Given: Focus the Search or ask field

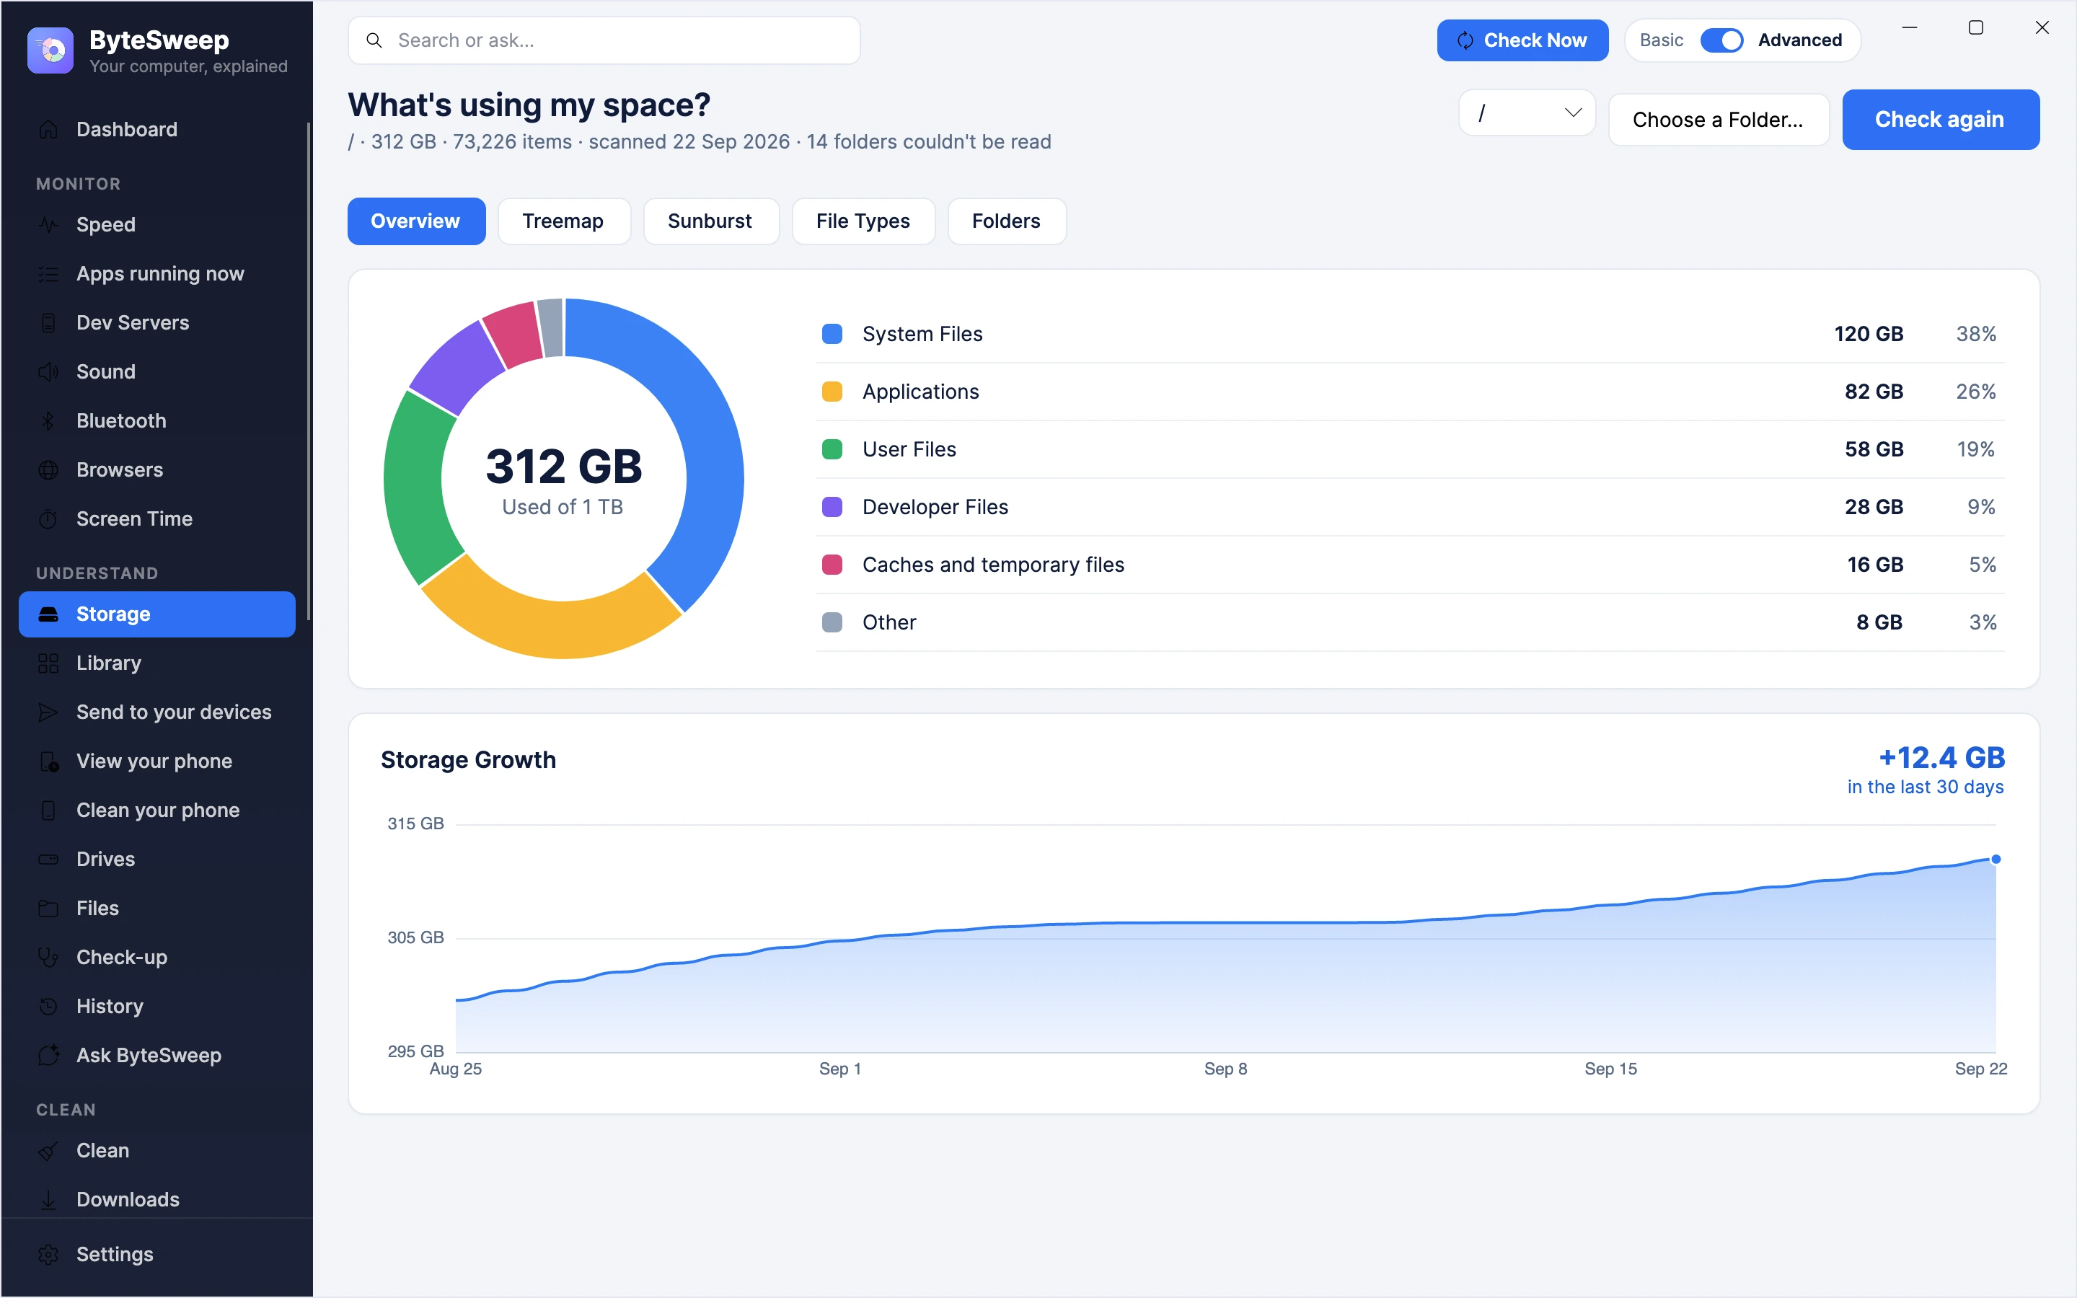Looking at the screenshot, I should tap(604, 40).
